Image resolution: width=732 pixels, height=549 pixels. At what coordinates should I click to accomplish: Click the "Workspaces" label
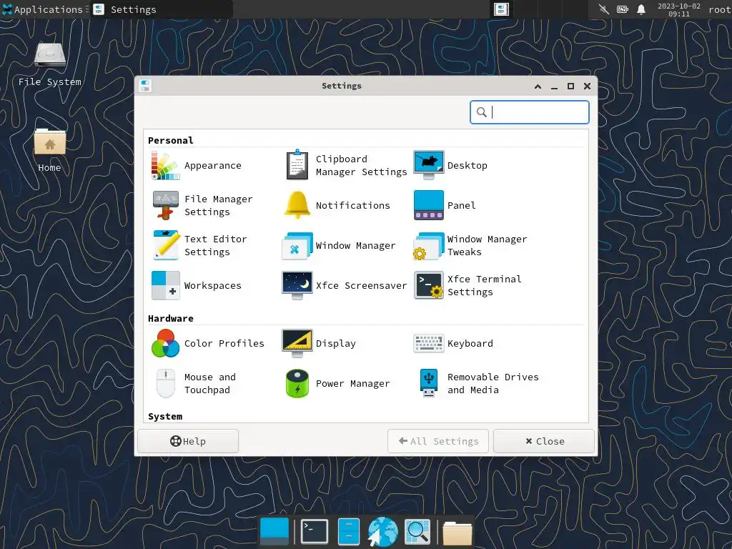213,285
